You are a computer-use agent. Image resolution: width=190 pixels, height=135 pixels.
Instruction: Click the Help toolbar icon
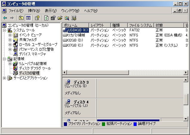coord(37,18)
